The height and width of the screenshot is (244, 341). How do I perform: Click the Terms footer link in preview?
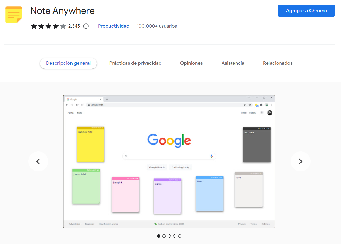[x=254, y=224]
